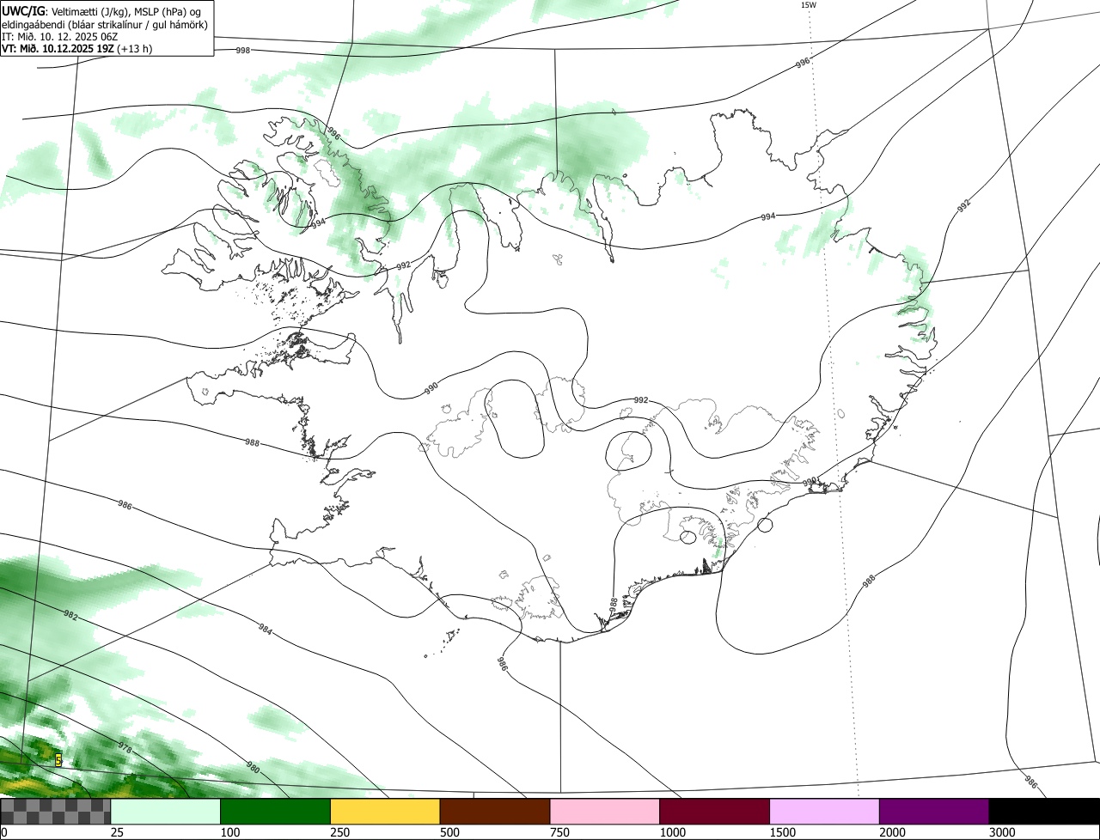Click the 998 isobar label
The height and width of the screenshot is (840, 1100).
pyautogui.click(x=242, y=51)
